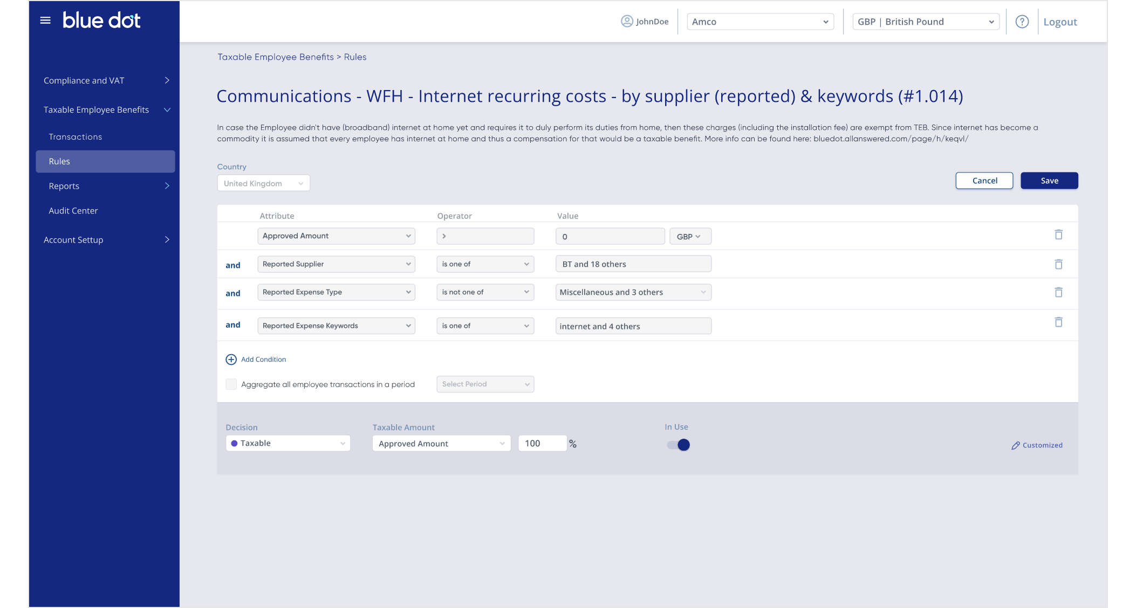
Task: Click the Customized pencil icon
Action: point(1015,445)
